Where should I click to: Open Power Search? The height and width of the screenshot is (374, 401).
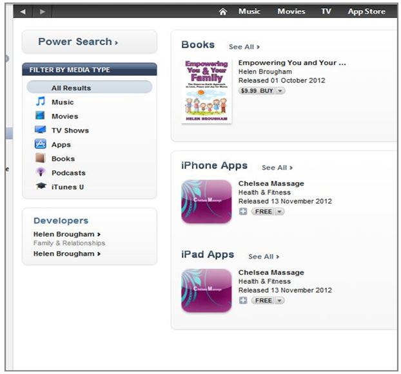point(90,42)
